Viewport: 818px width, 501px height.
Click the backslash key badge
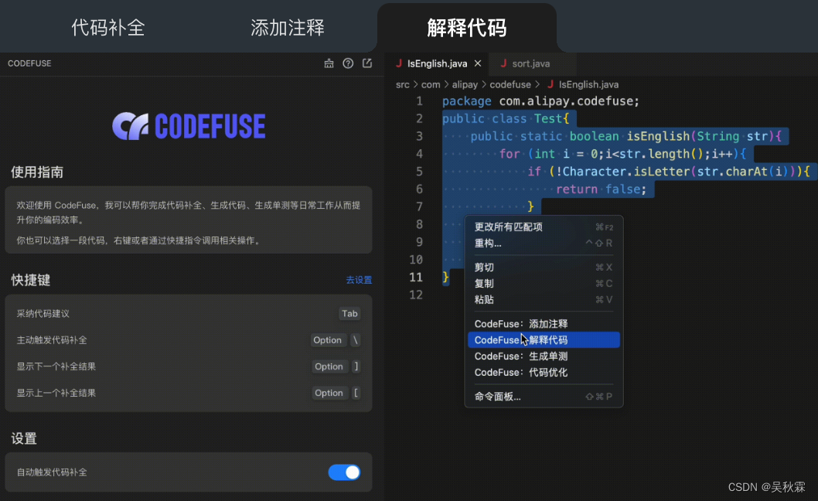[356, 339]
